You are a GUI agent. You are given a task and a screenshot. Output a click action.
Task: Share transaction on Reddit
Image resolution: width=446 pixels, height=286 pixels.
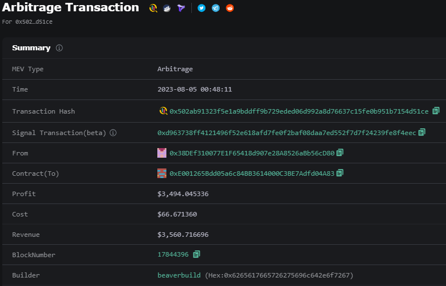(x=230, y=8)
